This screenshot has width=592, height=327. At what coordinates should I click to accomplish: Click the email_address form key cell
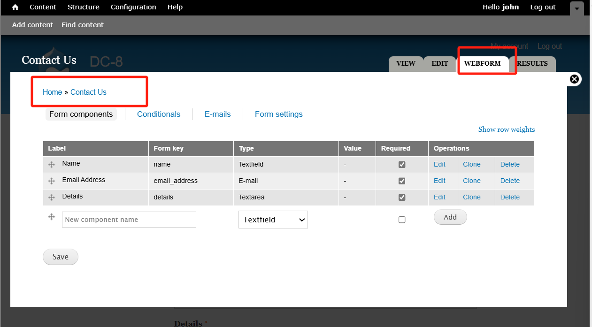191,181
